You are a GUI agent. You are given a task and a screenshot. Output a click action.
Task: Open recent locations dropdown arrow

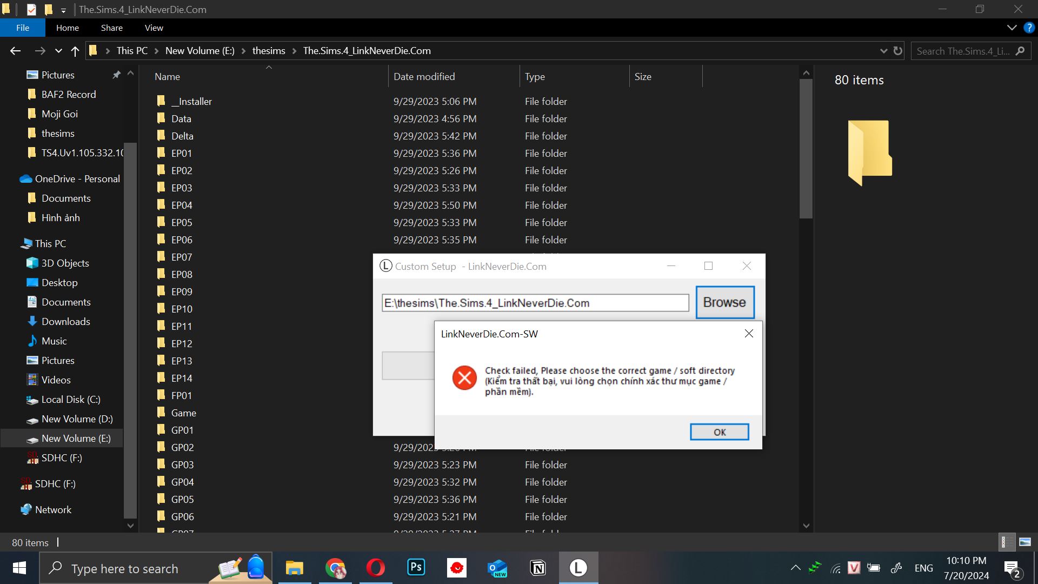coord(58,51)
